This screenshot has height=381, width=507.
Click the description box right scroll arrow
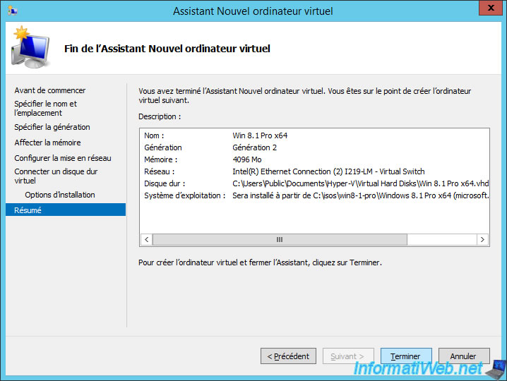tap(482, 240)
